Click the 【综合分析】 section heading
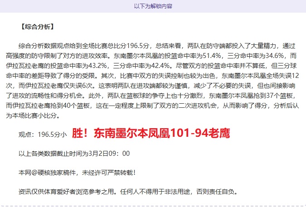306x207 pixels. 37,26
